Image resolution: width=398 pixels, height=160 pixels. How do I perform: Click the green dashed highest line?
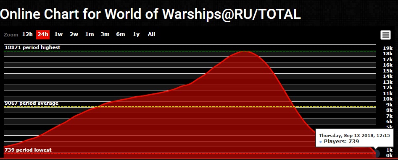(190, 51)
